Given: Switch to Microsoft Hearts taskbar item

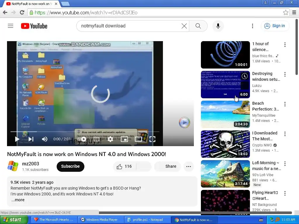Looking at the screenshot, I should (x=53, y=220).
